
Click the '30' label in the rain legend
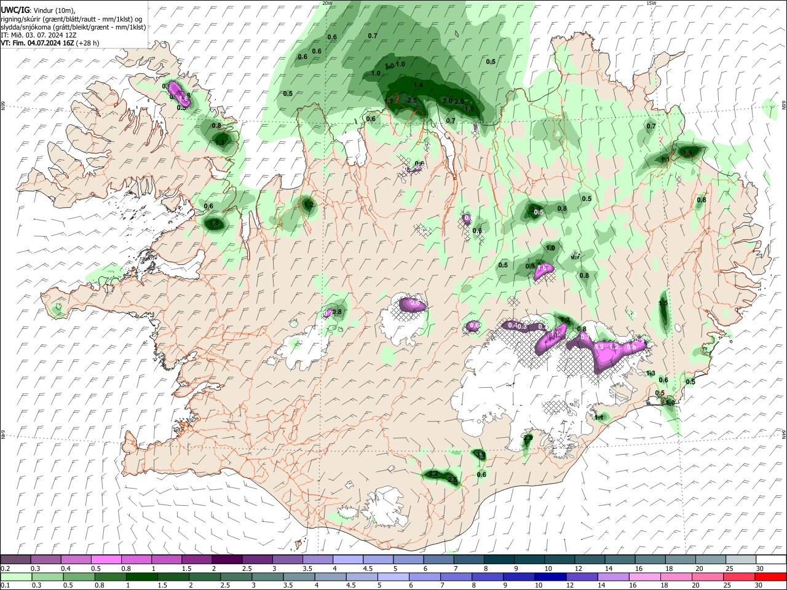(758, 585)
